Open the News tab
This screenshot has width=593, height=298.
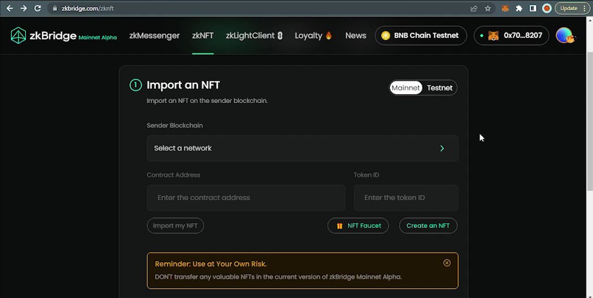tap(356, 36)
